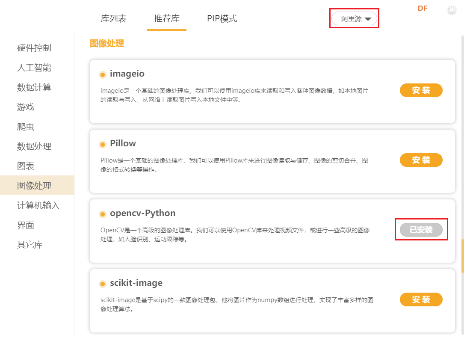Click the grayed 已安装 button for opencv-Python
Viewport: 464px width, 338px height.
[x=421, y=230]
